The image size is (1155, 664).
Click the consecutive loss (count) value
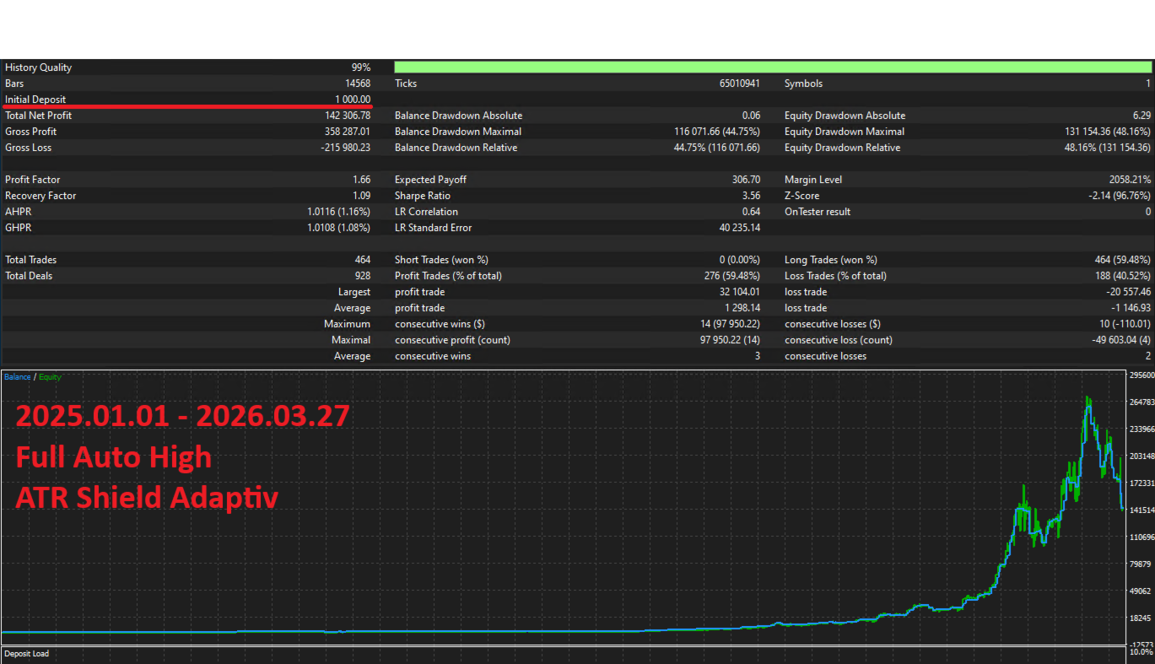click(1120, 340)
